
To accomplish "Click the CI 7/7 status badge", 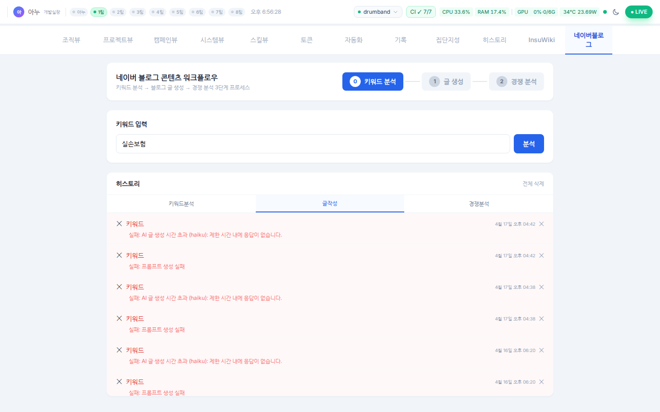I will pyautogui.click(x=420, y=12).
